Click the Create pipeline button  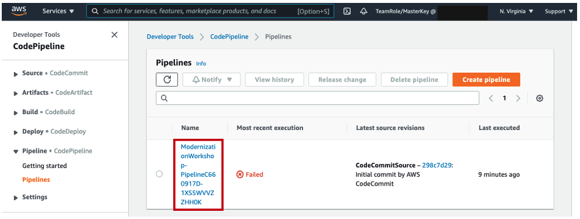[x=486, y=80]
